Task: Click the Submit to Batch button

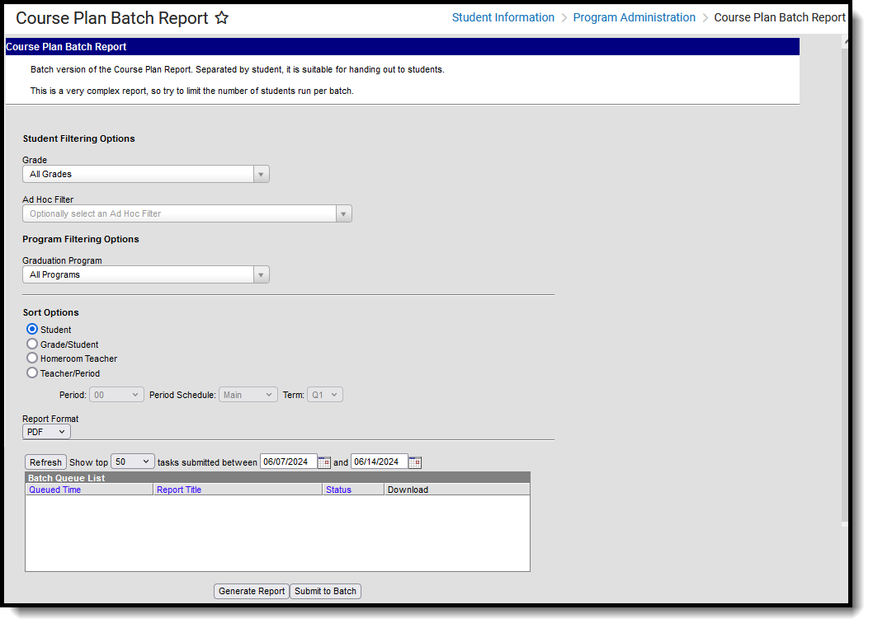Action: pos(326,591)
